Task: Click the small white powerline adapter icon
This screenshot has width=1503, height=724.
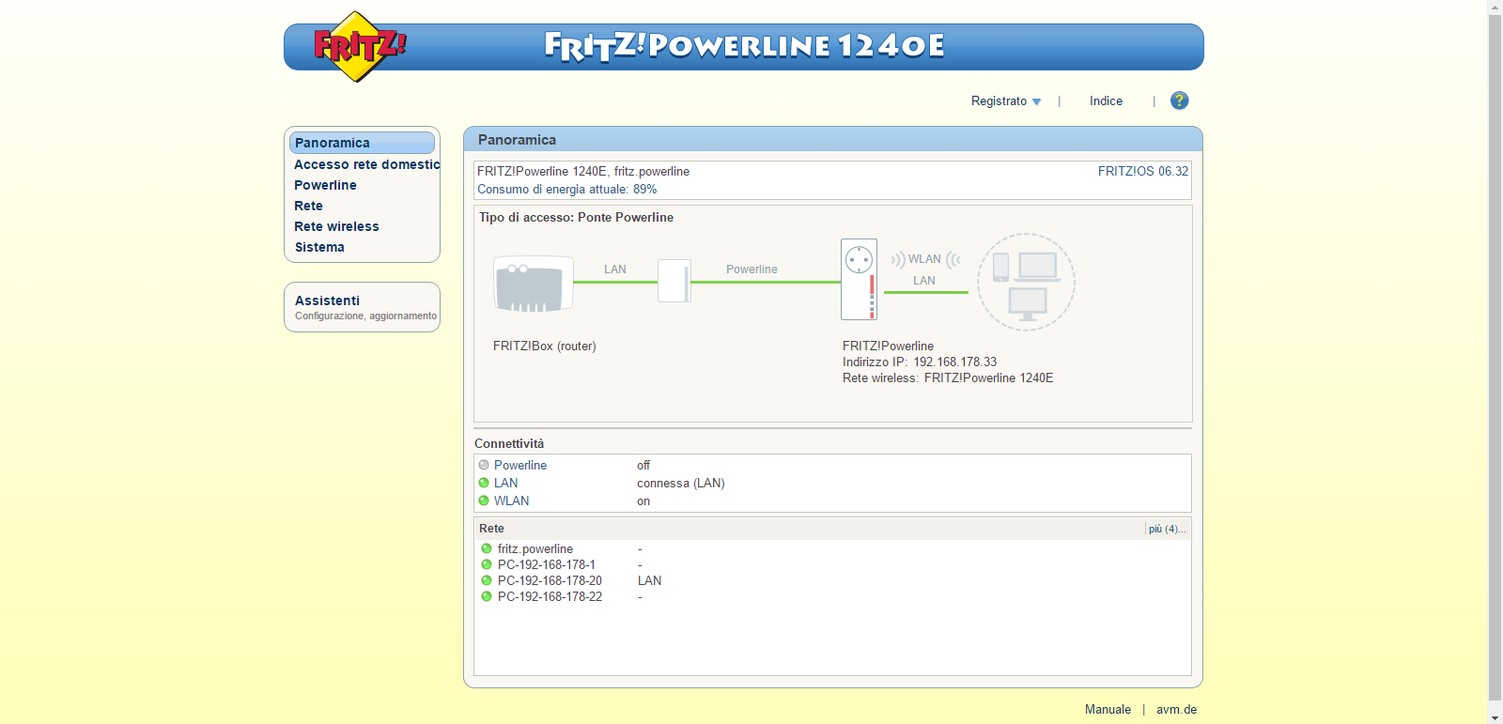Action: pyautogui.click(x=674, y=281)
